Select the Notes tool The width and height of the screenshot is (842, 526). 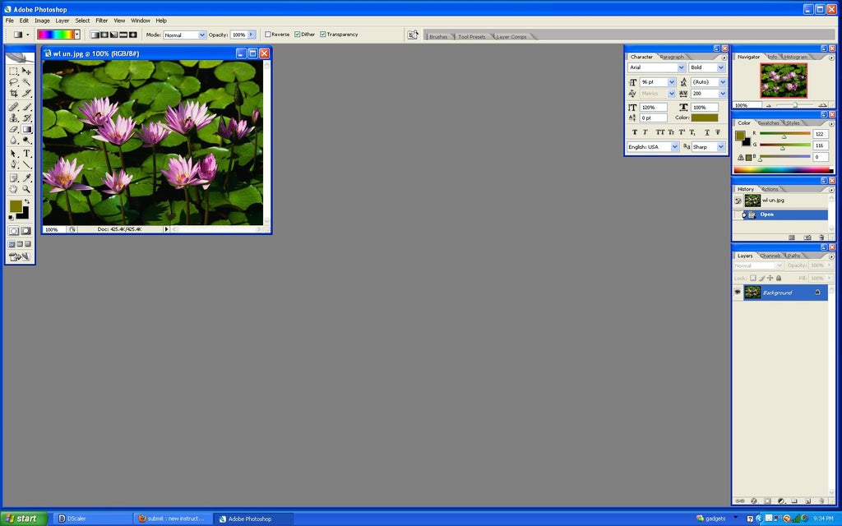13,178
